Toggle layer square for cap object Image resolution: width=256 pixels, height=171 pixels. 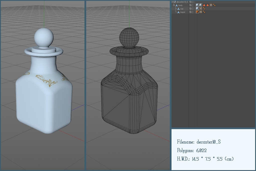190,9
